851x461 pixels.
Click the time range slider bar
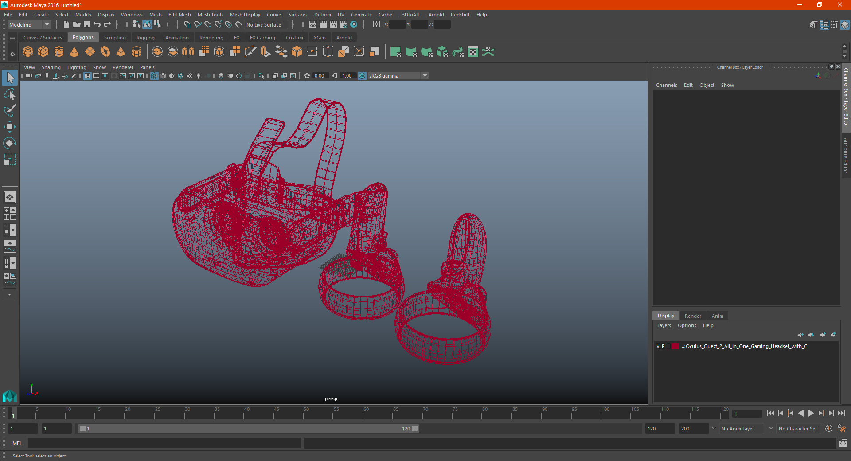pyautogui.click(x=248, y=429)
